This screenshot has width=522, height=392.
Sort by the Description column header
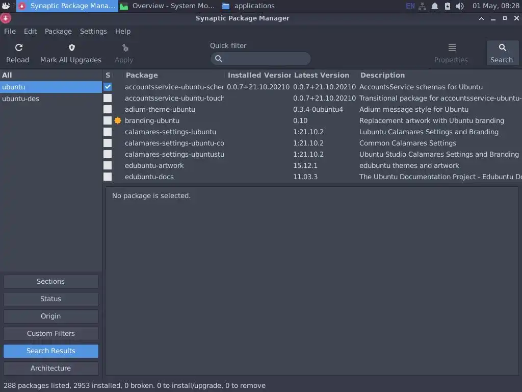[x=439, y=76]
